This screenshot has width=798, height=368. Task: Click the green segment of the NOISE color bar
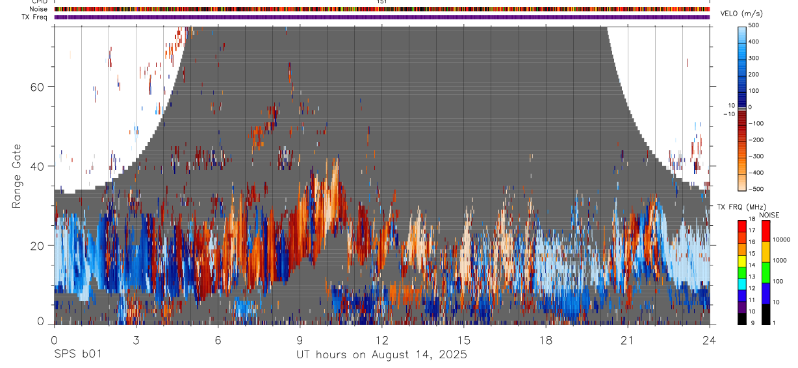(766, 272)
